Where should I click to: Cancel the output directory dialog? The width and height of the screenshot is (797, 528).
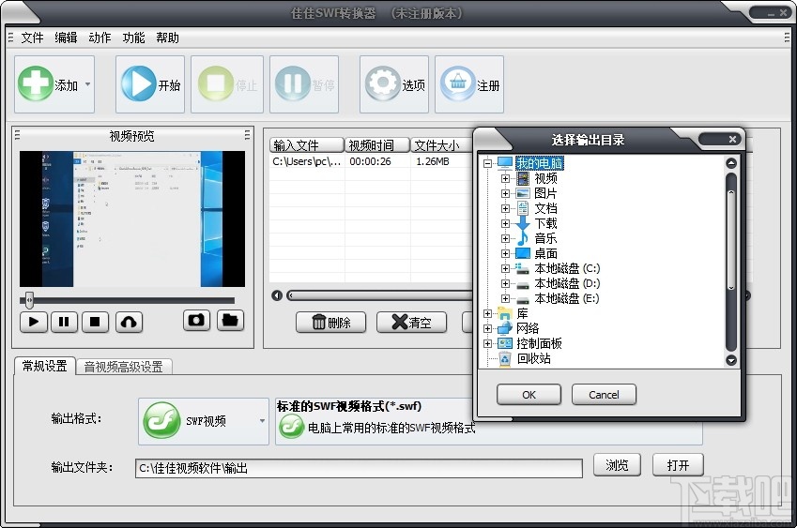click(x=604, y=395)
